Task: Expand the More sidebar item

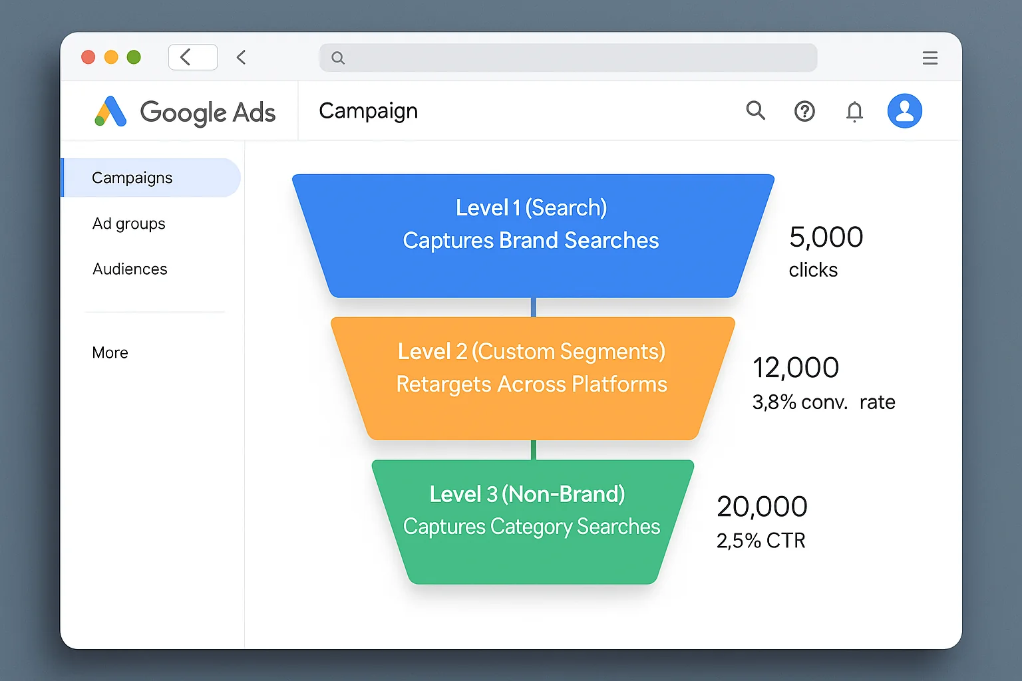Action: [x=110, y=352]
